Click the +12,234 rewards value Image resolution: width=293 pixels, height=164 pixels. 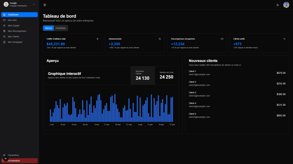(x=178, y=44)
